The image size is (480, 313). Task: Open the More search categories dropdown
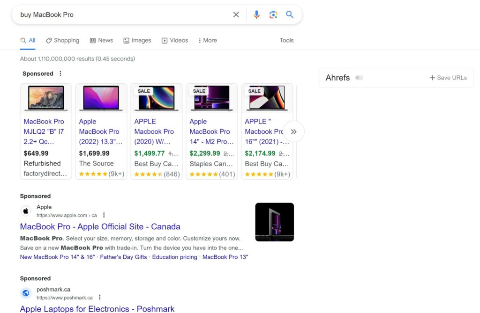click(207, 40)
